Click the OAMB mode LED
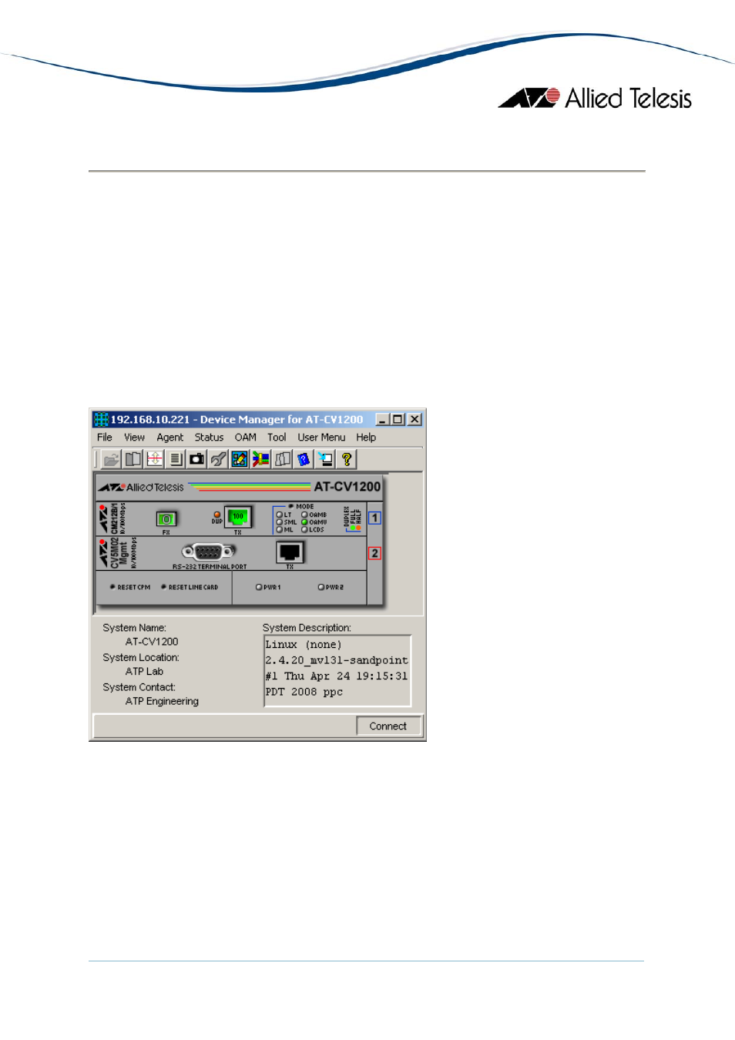This screenshot has width=735, height=1040. 304,515
